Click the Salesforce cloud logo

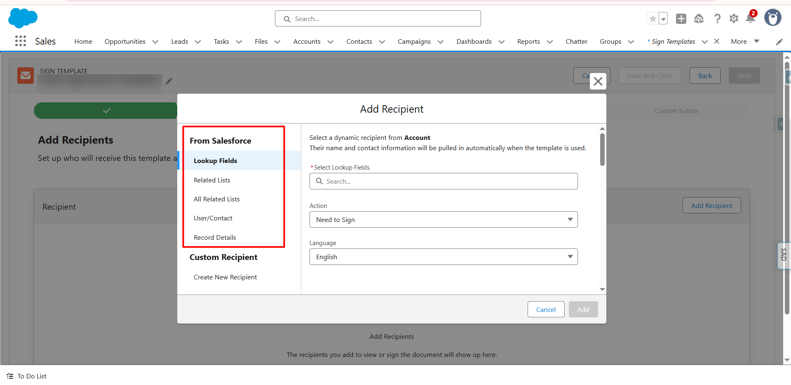pyautogui.click(x=23, y=18)
